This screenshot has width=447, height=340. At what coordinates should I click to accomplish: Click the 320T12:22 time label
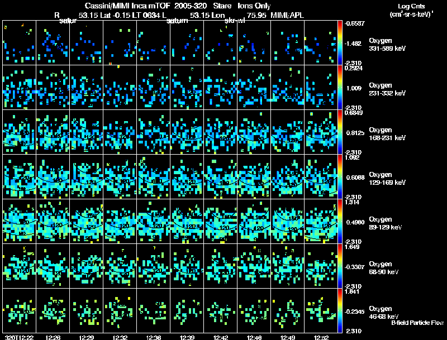click(x=20, y=337)
